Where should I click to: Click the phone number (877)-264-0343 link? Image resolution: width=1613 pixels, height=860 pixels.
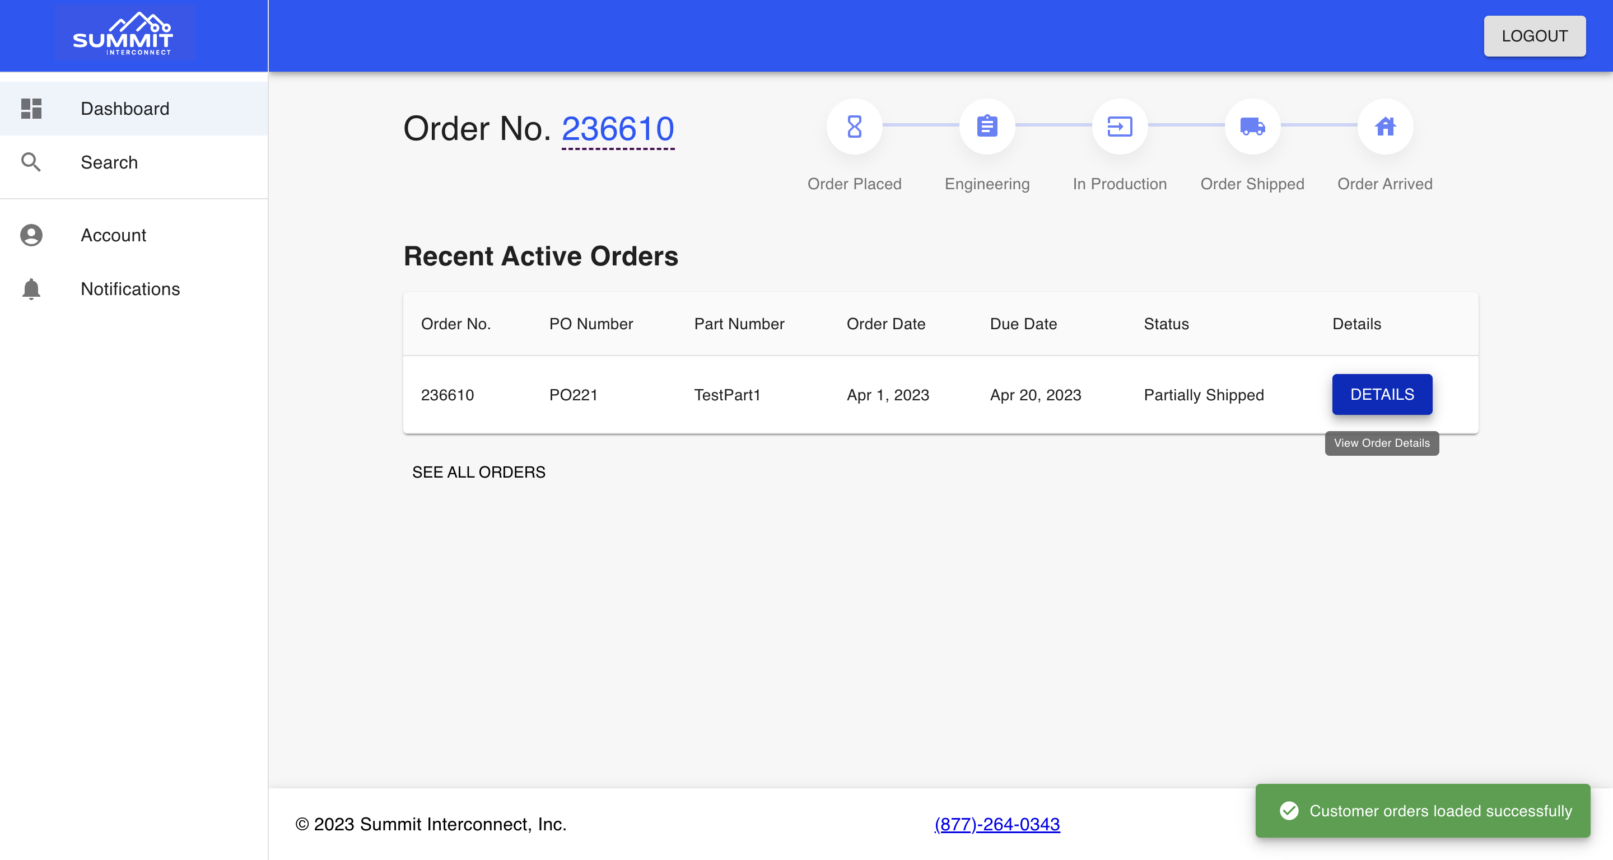click(x=997, y=824)
